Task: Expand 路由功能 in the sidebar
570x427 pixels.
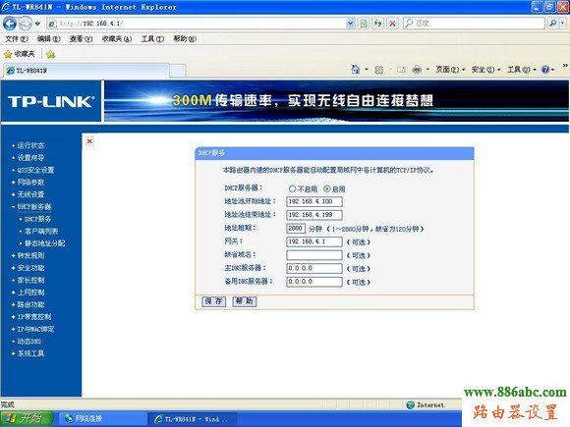Action: point(30,304)
